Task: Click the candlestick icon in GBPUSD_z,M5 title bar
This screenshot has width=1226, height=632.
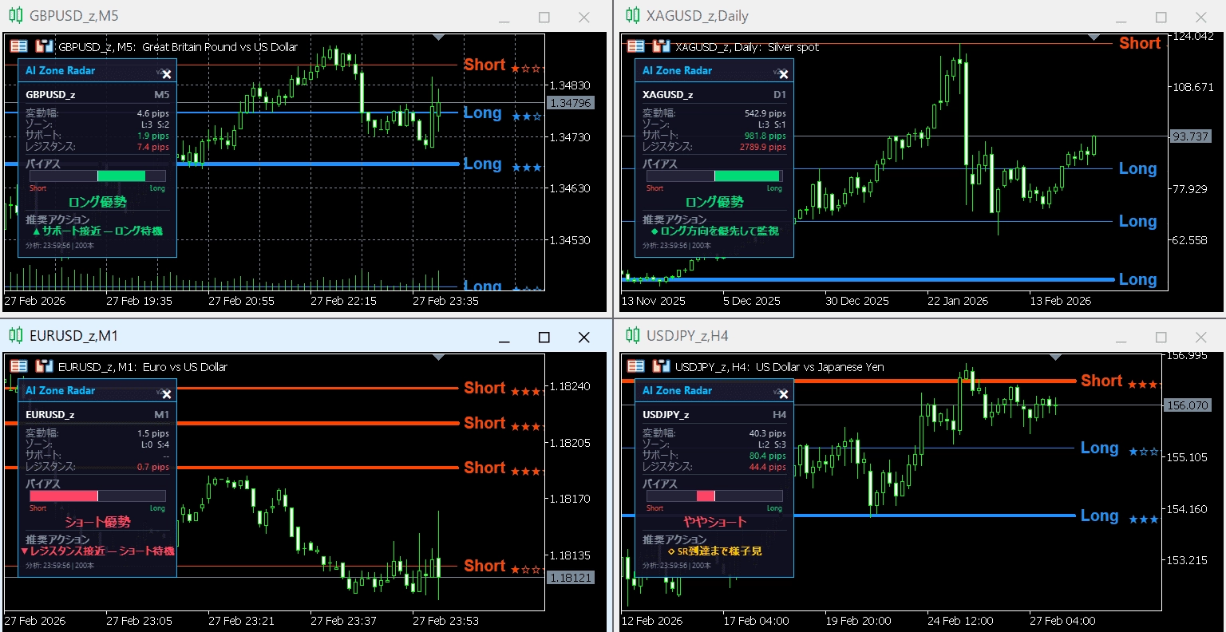Action: (x=15, y=16)
